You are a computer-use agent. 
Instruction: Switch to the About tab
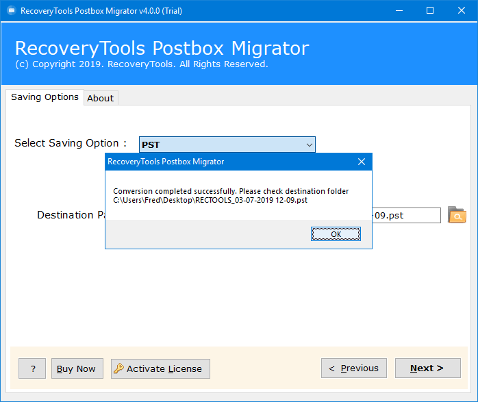pos(101,98)
